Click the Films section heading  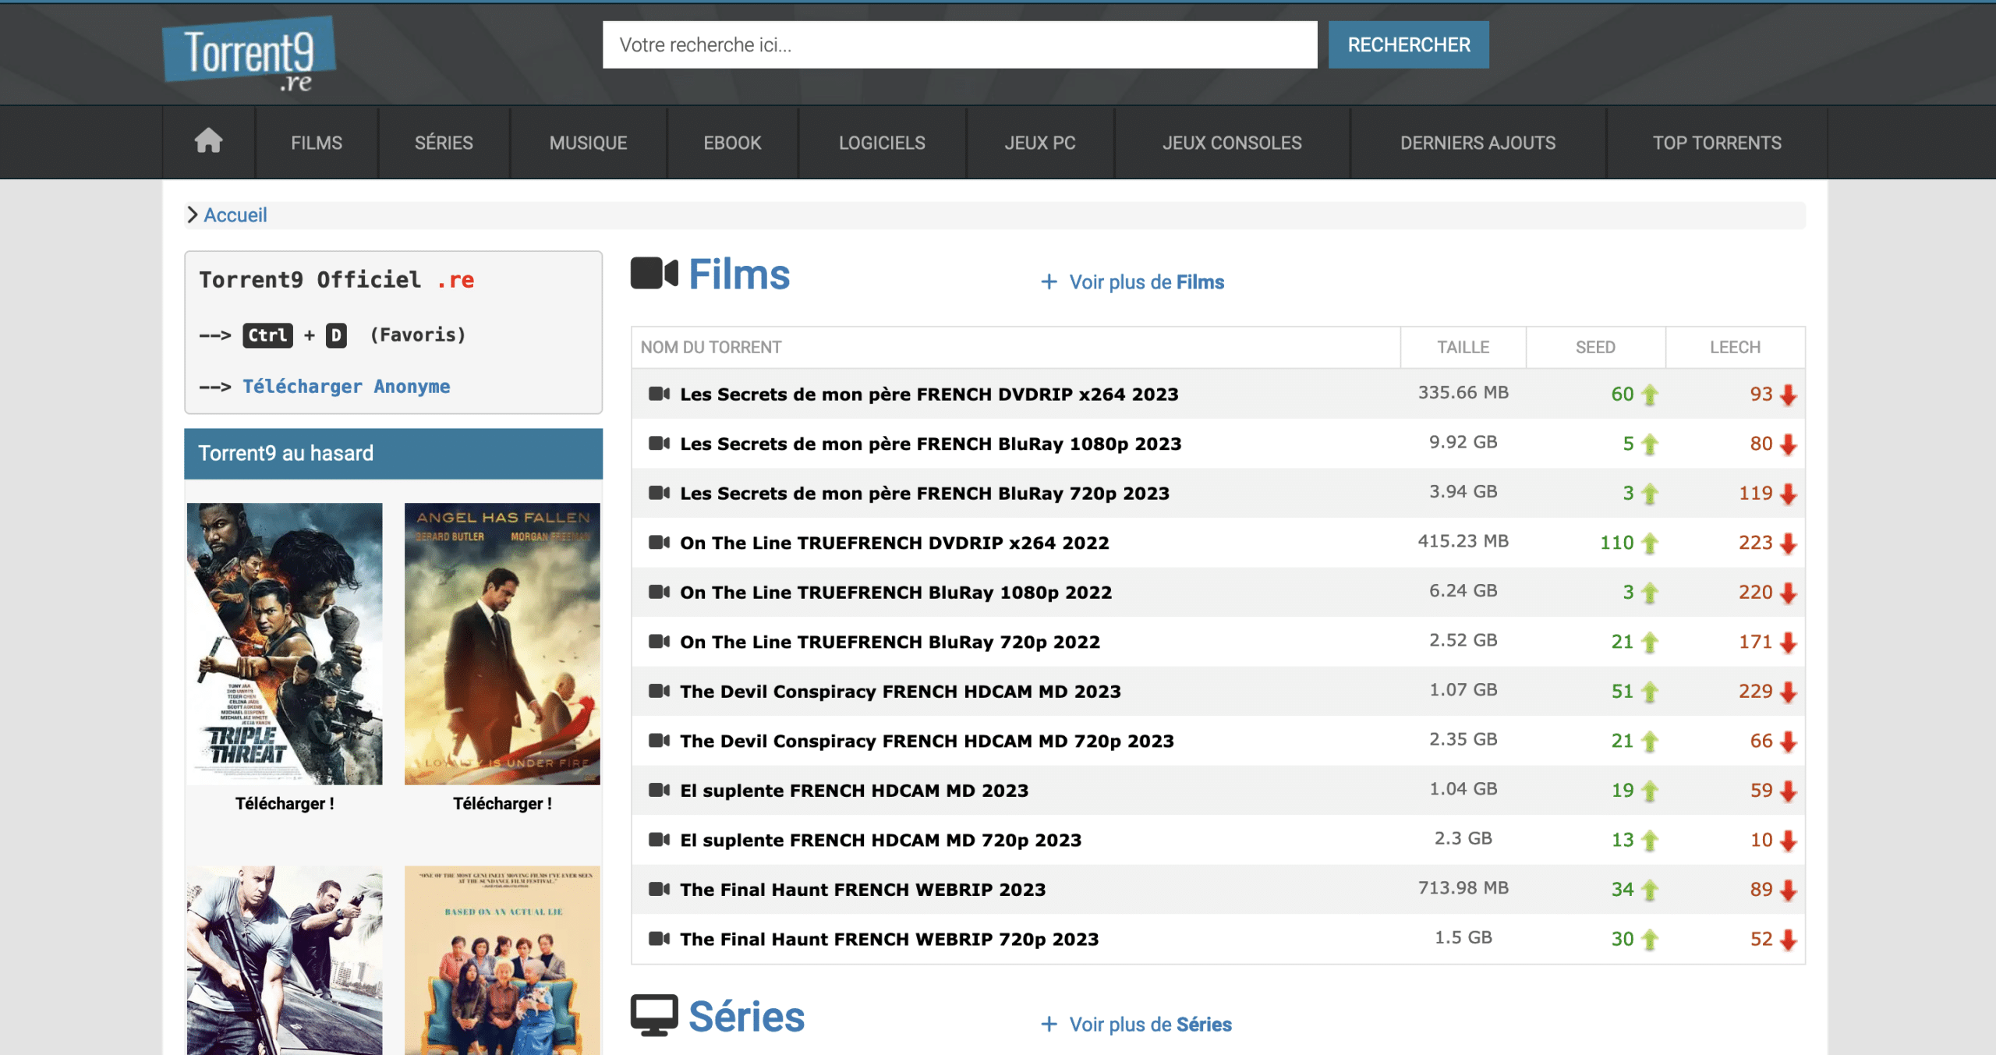click(739, 274)
